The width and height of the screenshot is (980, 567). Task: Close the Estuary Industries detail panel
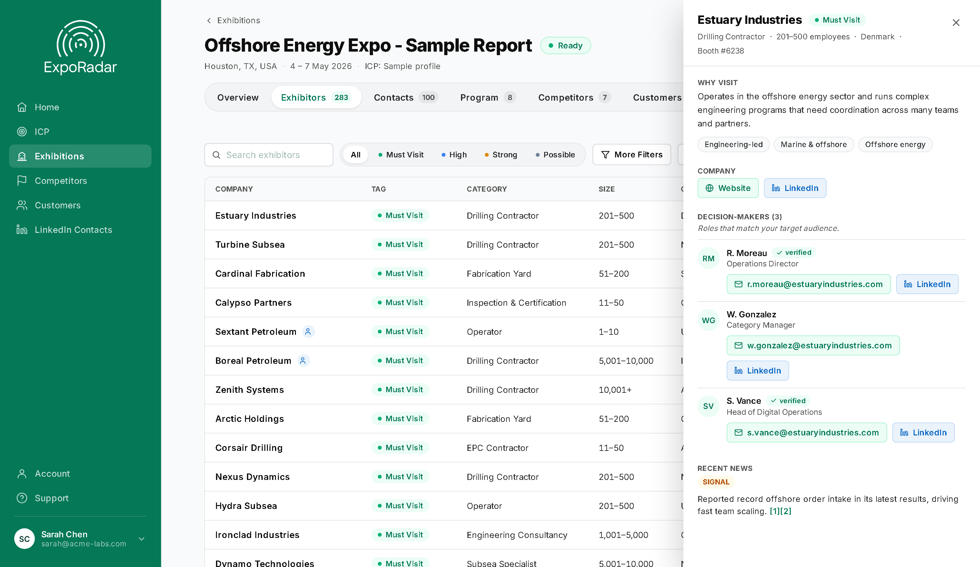tap(956, 23)
